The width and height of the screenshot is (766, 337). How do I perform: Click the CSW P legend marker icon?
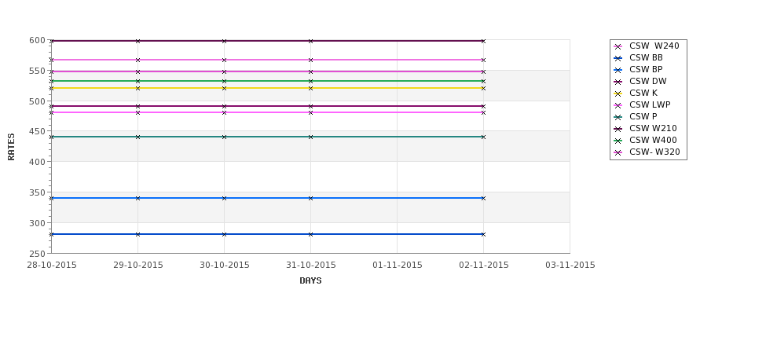618,117
